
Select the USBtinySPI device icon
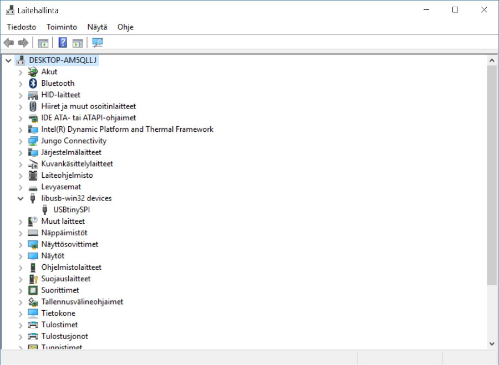44,209
